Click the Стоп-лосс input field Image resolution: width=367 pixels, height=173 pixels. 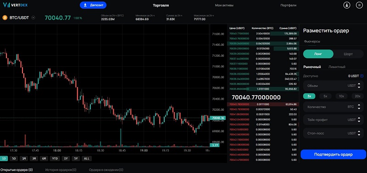coord(334,133)
